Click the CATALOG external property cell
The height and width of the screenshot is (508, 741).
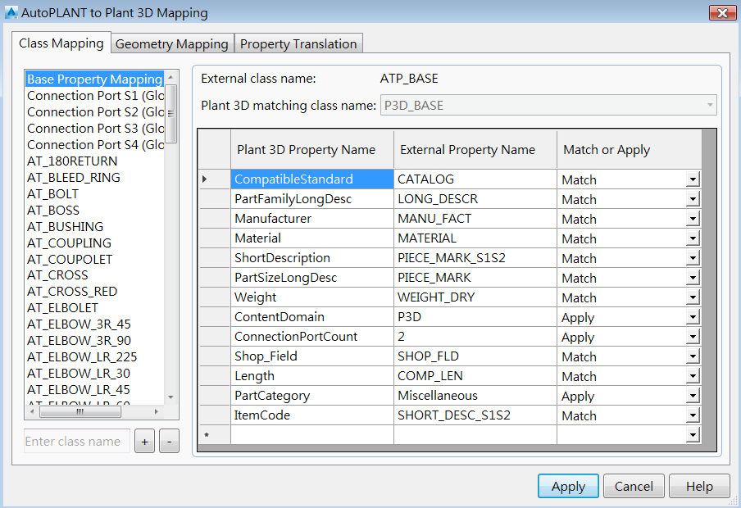pos(475,179)
